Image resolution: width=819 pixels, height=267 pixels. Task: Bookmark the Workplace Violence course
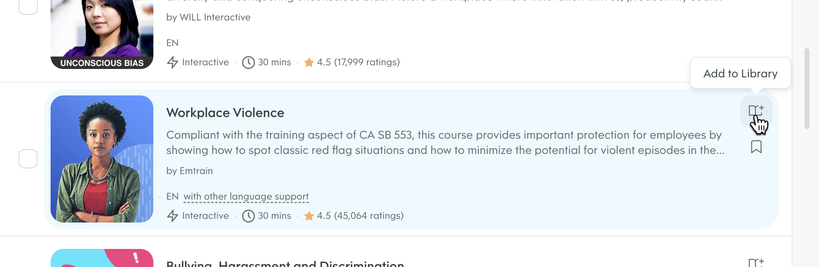756,147
